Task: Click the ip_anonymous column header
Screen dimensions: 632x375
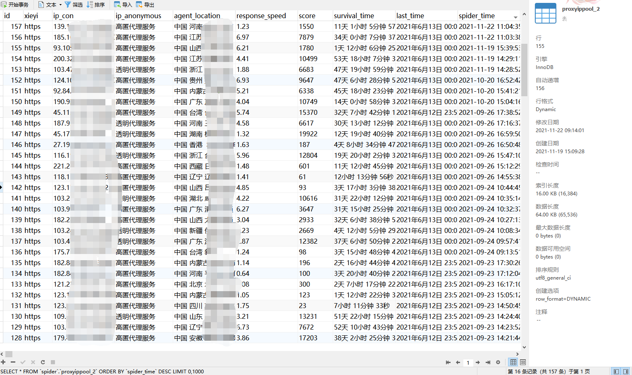Action: (143, 16)
